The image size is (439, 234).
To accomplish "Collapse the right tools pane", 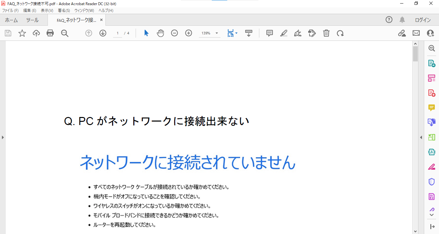I will point(421,137).
